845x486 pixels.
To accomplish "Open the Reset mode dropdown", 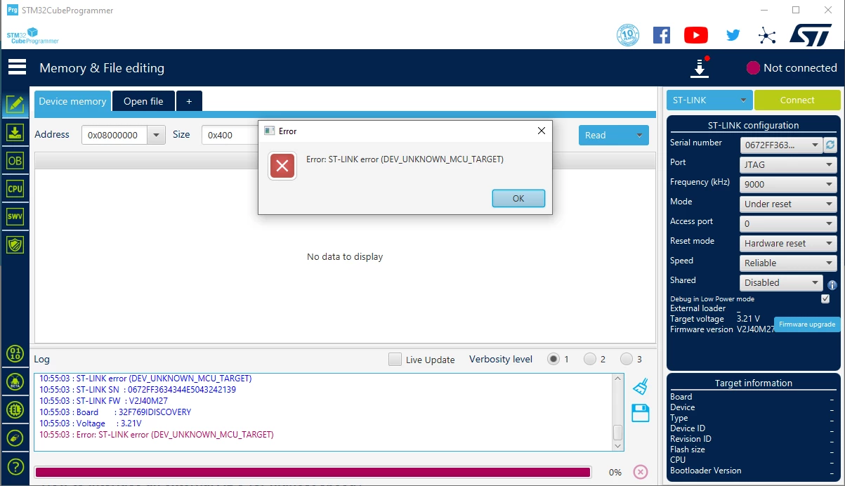I will (788, 243).
